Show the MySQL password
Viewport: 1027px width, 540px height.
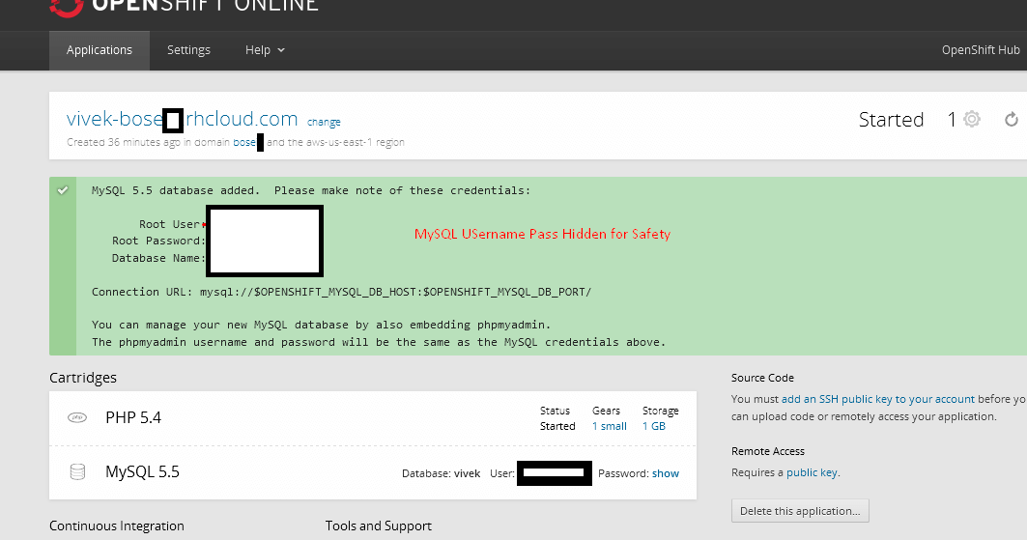pos(666,473)
